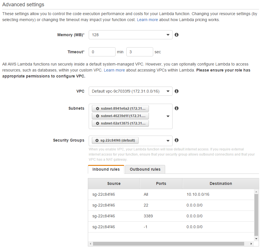
Task: Remove subnet-8941e6a2 using its x icon
Action: (x=98, y=109)
